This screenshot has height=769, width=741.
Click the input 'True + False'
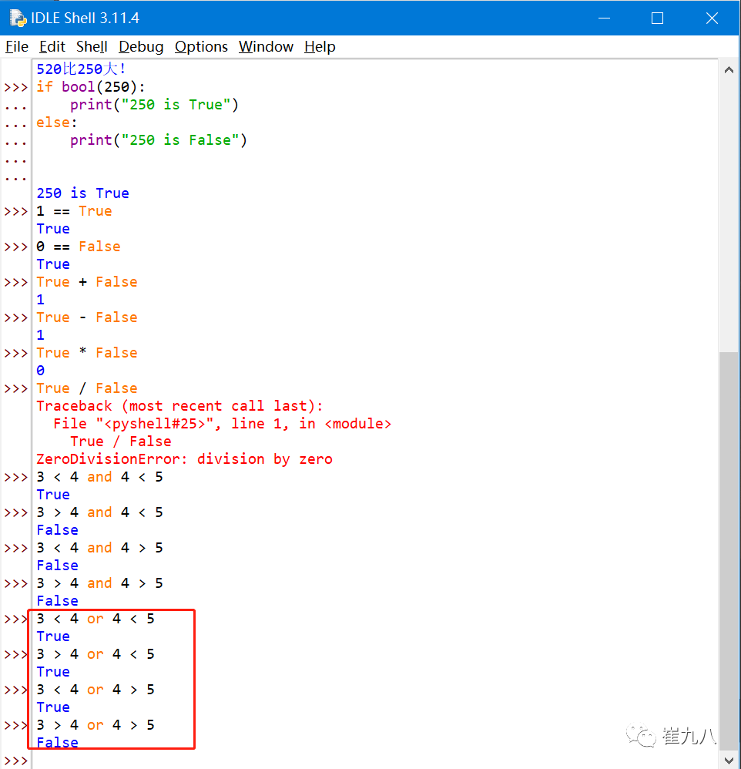(87, 282)
